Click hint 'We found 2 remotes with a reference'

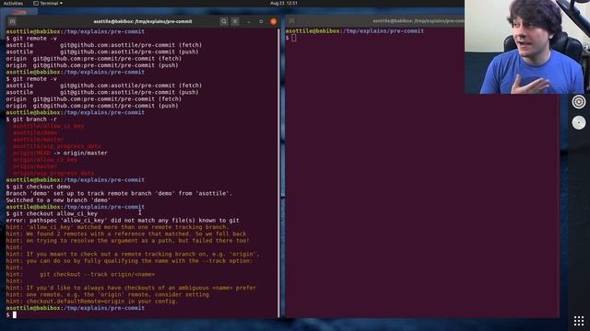126,234
